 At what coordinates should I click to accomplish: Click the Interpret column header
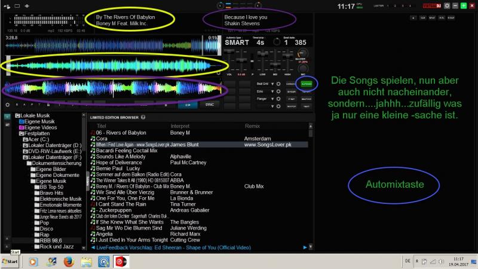pos(180,126)
